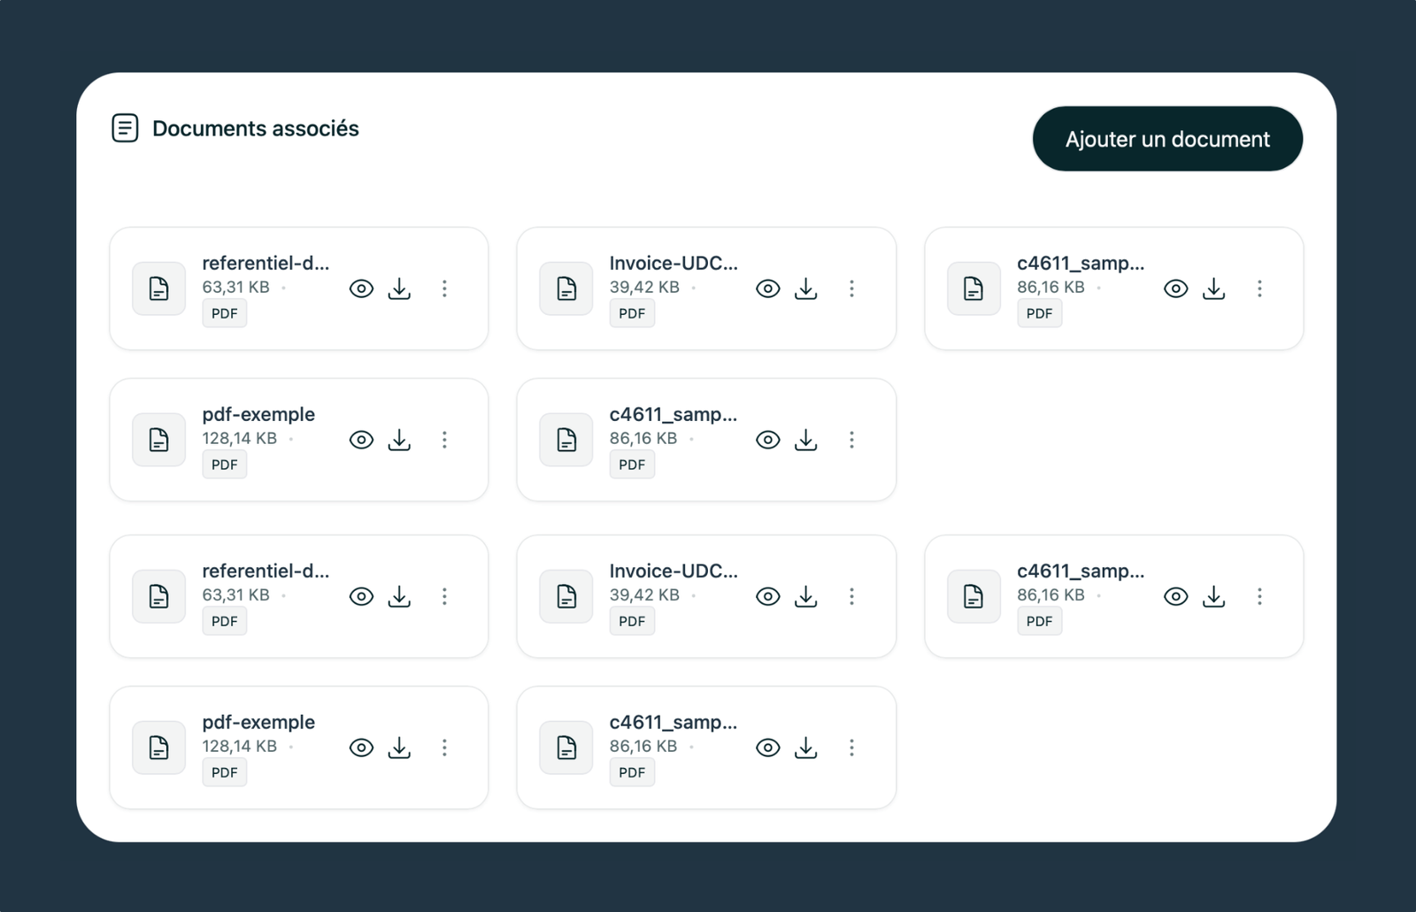Preview the first referentiel-d... document with eye icon
This screenshot has width=1416, height=912.
361,288
